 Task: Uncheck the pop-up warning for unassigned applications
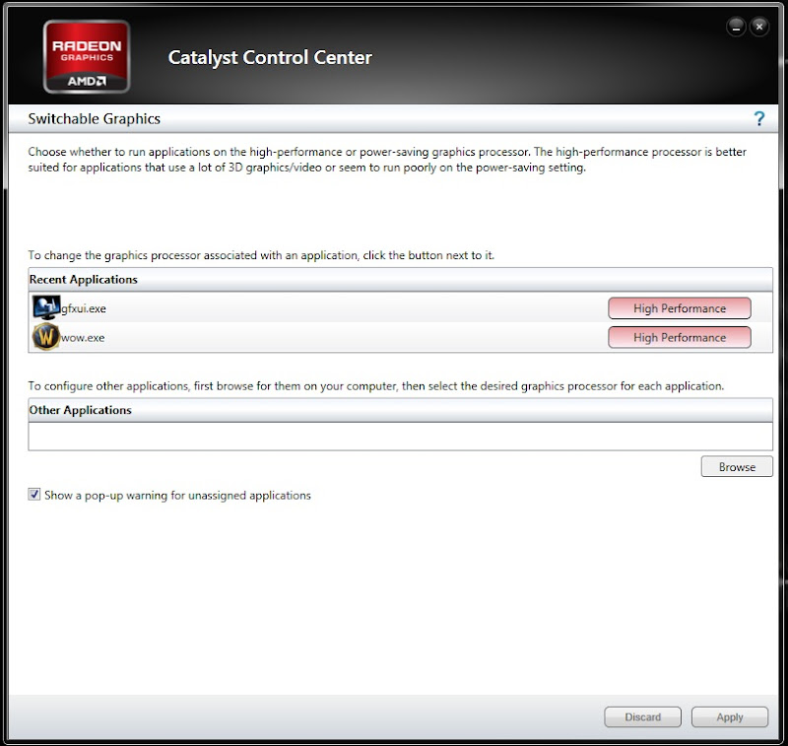pos(34,494)
